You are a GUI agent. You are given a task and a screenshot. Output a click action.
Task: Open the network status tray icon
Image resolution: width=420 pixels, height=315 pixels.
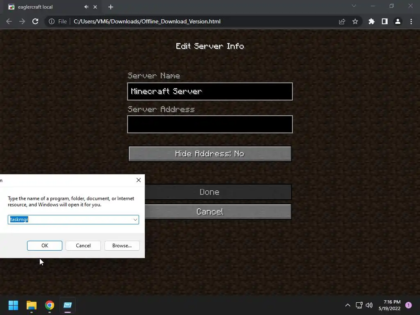click(x=359, y=305)
